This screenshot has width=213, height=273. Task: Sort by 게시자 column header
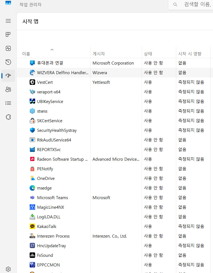tap(99, 54)
